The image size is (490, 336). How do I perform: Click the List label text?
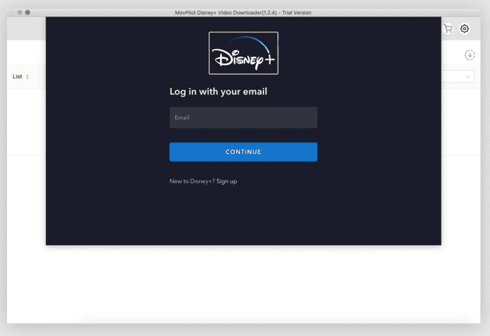tap(17, 76)
